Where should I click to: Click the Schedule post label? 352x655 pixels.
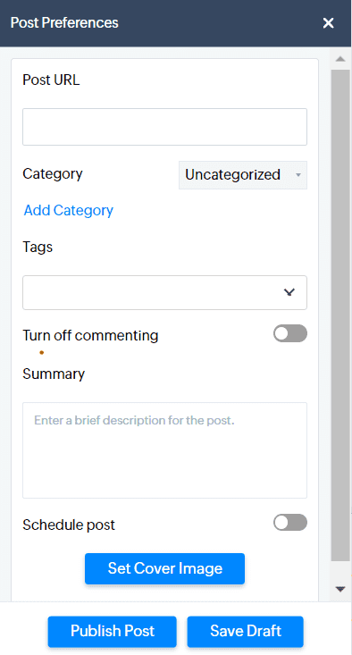click(x=69, y=525)
